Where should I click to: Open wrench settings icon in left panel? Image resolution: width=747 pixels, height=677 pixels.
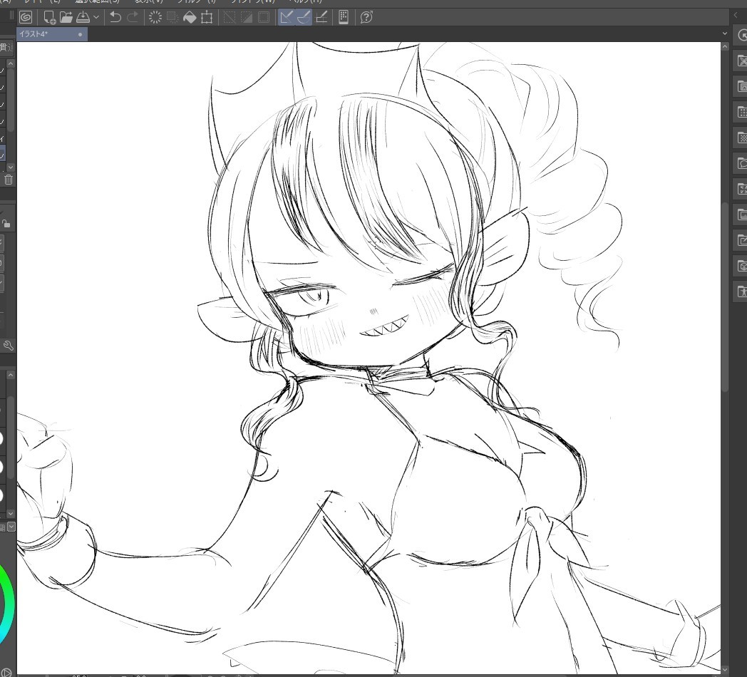click(8, 346)
